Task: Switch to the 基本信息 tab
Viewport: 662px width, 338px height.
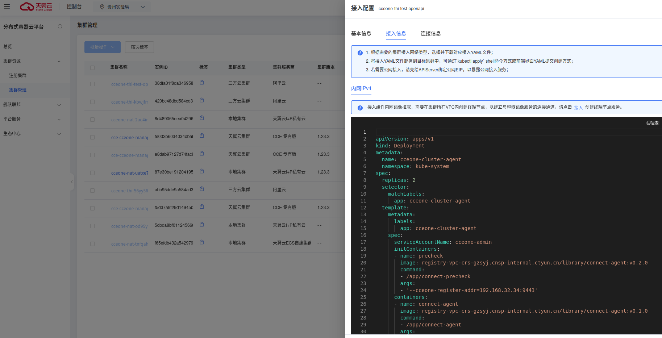Action: click(361, 33)
